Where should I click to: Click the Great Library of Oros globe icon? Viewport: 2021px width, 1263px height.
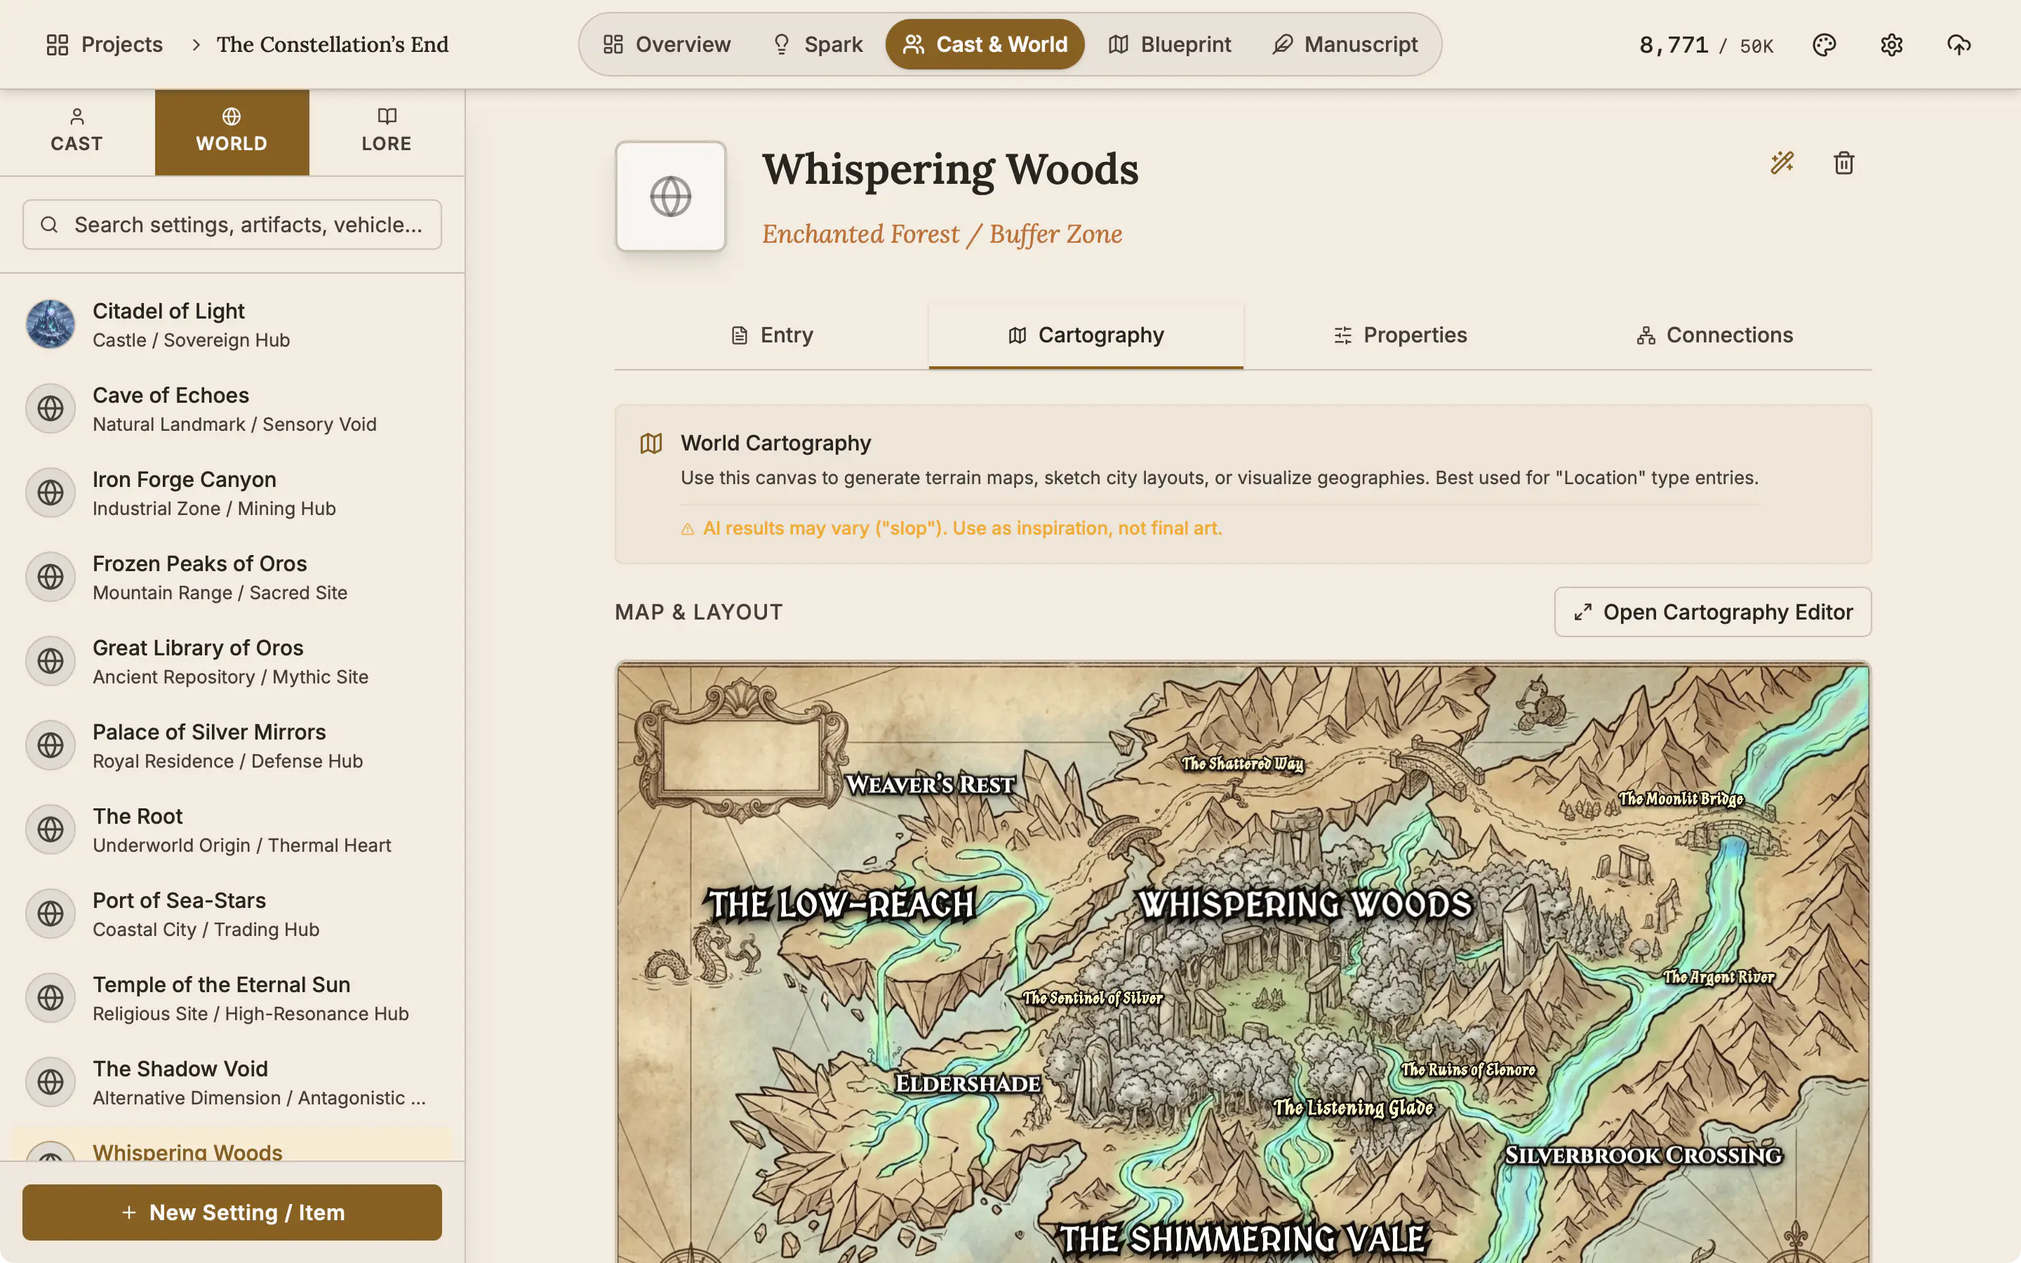coord(50,661)
